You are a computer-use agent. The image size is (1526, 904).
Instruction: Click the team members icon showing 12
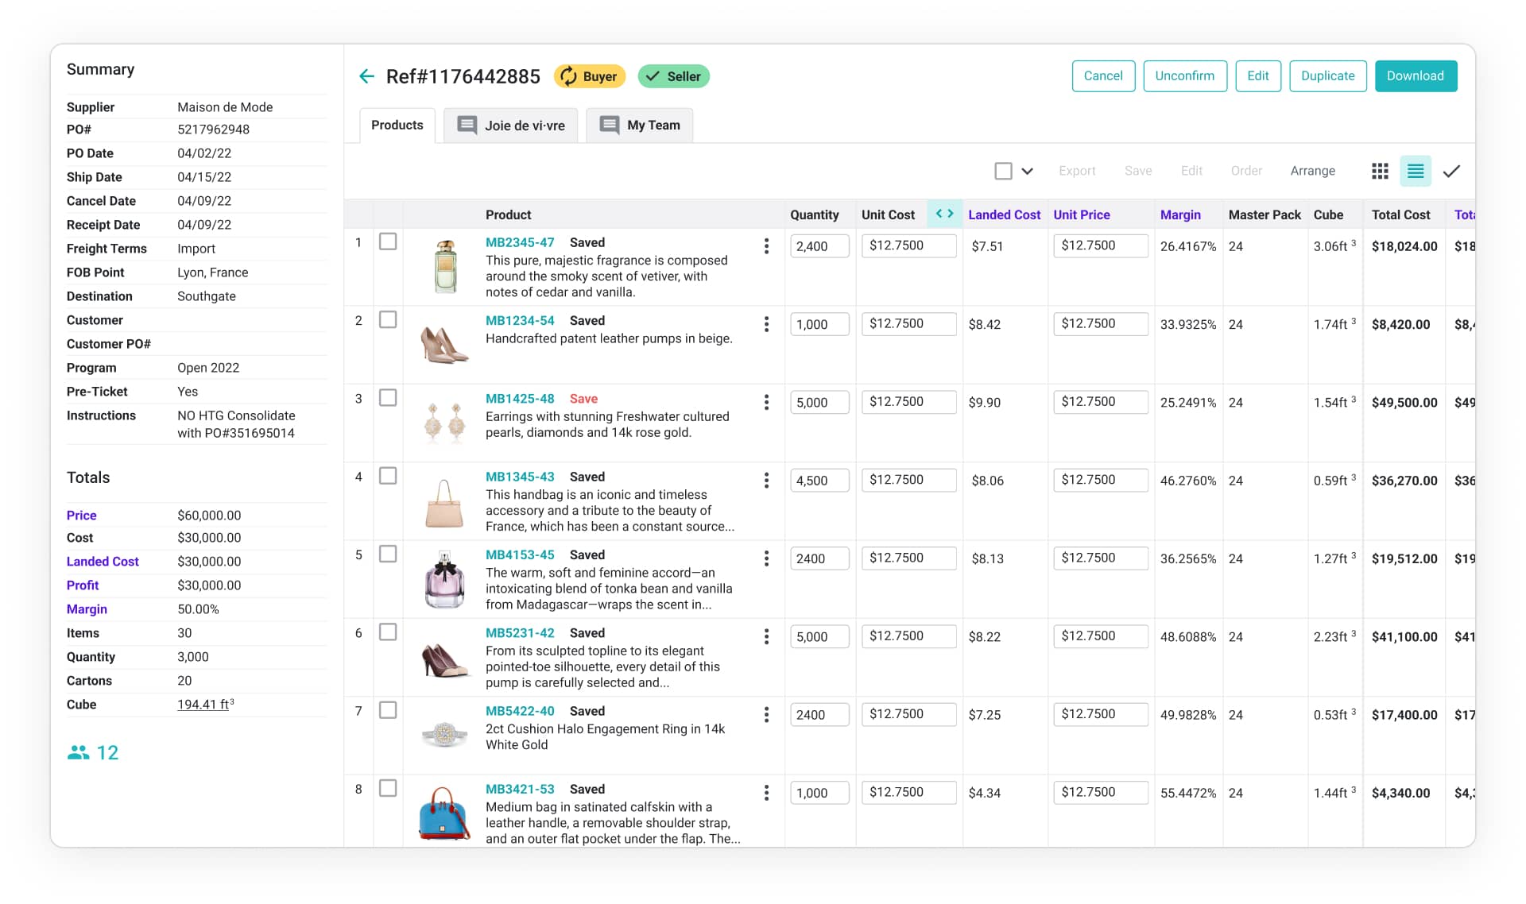(79, 752)
